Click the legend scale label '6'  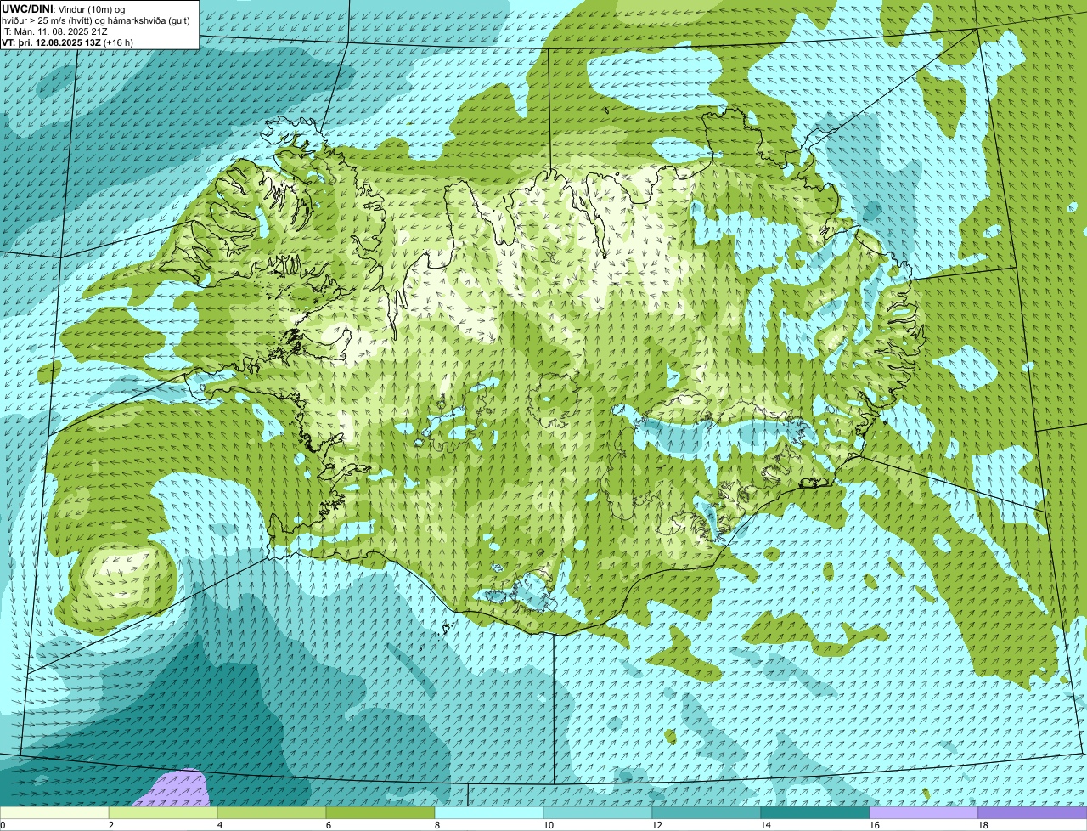coord(329,825)
